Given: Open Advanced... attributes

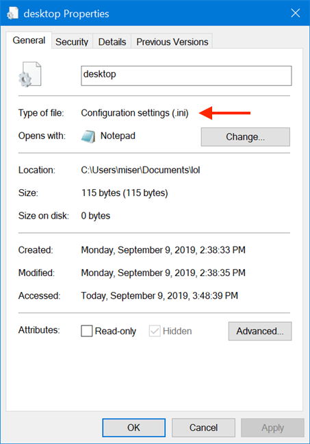Looking at the screenshot, I should (260, 331).
